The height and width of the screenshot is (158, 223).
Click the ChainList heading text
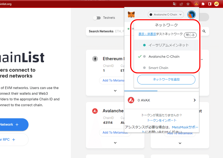22,57
